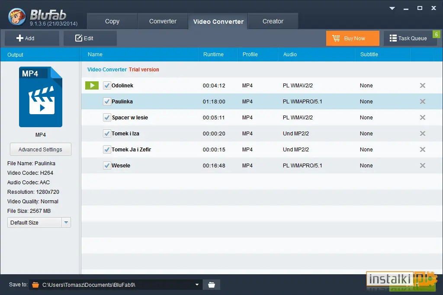
Task: Switch to the Converter tab
Action: pyautogui.click(x=163, y=21)
